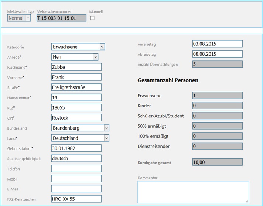Click the empty E-Mail field
This screenshot has height=206, width=263.
tap(76, 189)
